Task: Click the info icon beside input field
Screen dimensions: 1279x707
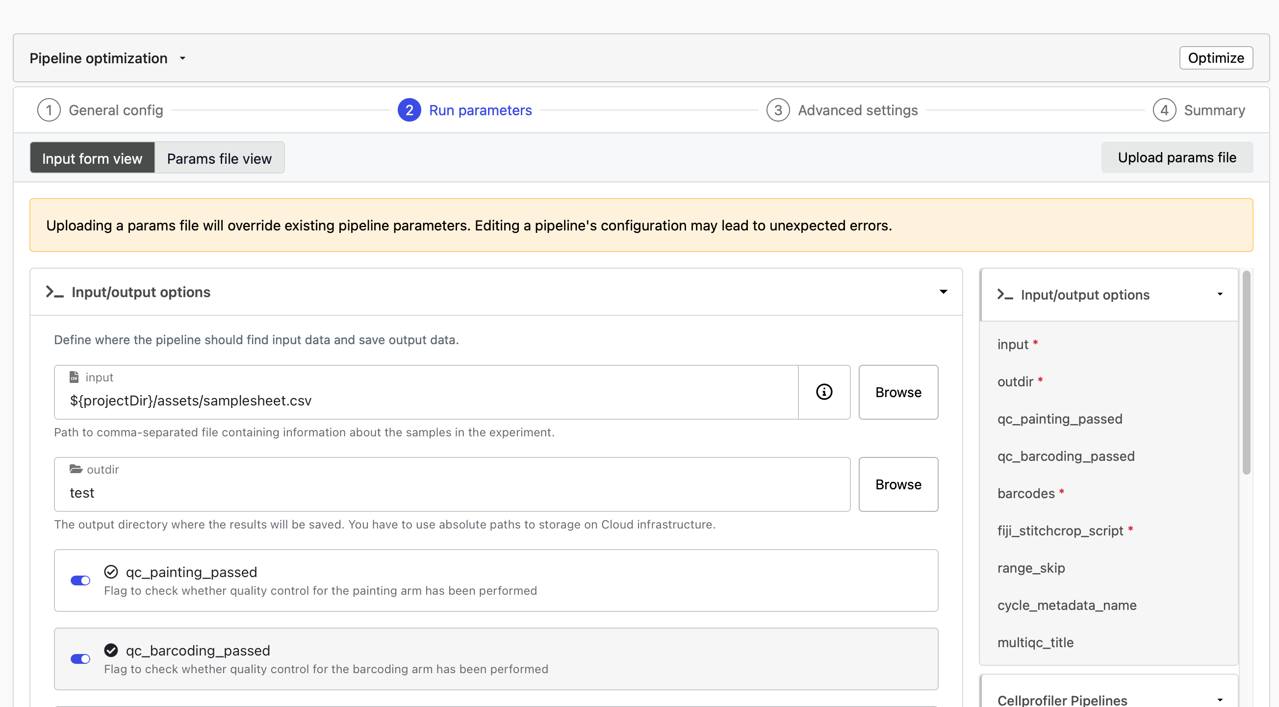Action: click(824, 392)
